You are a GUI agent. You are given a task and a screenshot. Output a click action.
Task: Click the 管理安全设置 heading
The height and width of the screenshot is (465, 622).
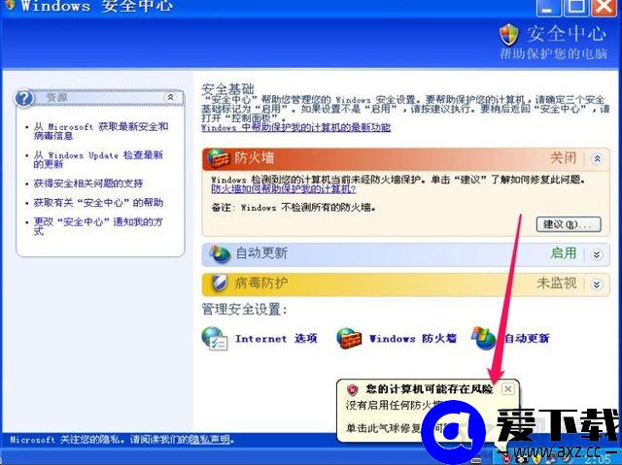[244, 310]
